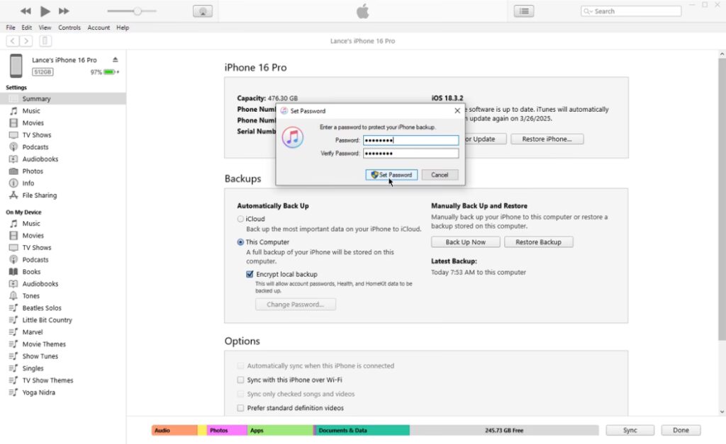Open the Beatles Solos playlist

[x=42, y=308]
